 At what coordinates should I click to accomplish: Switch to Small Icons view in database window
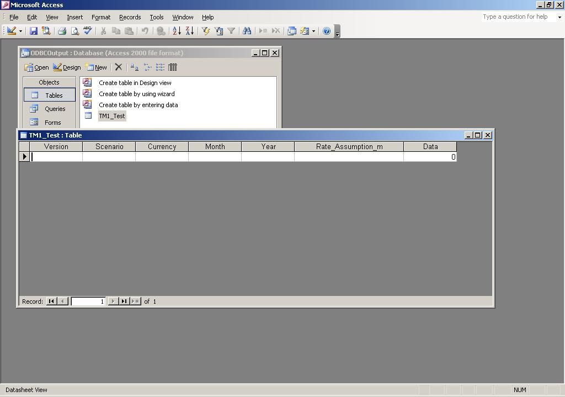tap(147, 67)
